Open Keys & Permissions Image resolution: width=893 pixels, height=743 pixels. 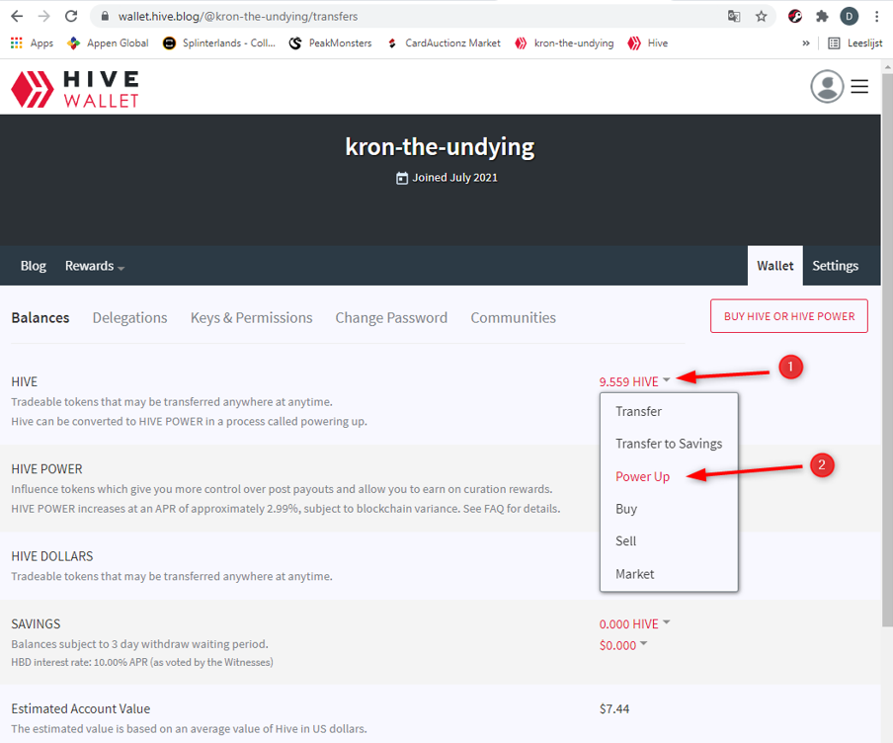[251, 318]
